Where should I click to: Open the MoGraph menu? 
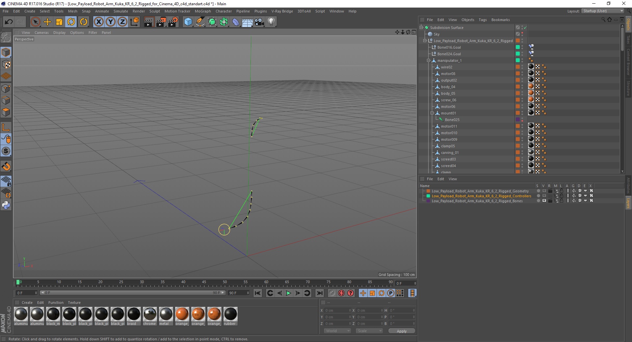click(203, 11)
